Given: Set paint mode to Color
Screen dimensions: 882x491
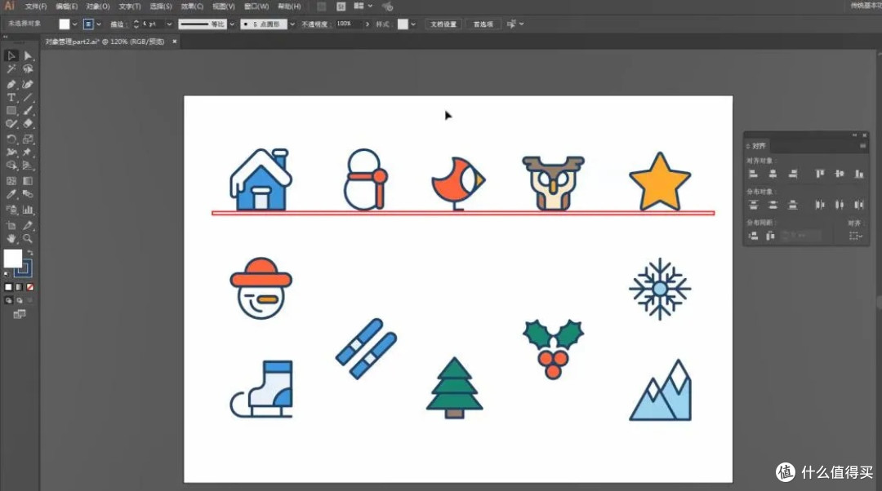Looking at the screenshot, I should coord(8,287).
